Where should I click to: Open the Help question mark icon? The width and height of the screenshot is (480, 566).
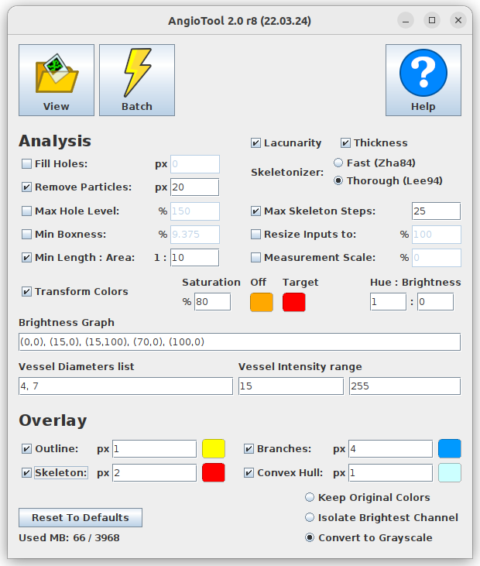(x=423, y=80)
